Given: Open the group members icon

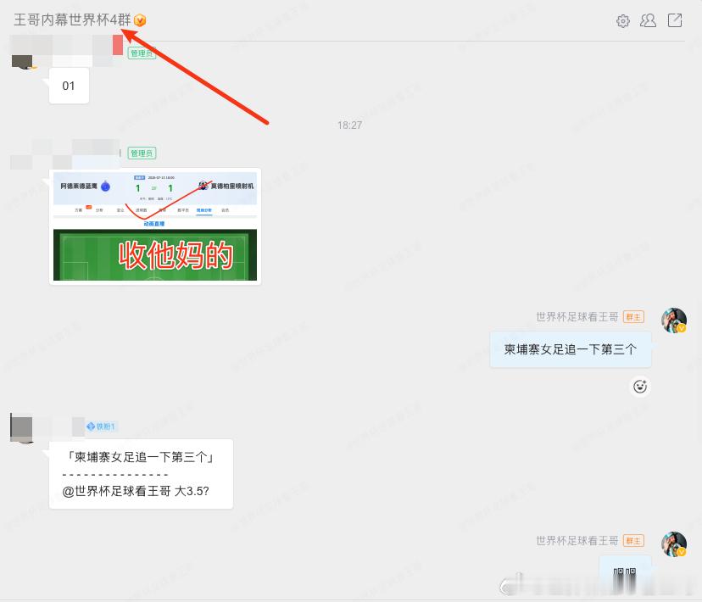Looking at the screenshot, I should pos(648,20).
